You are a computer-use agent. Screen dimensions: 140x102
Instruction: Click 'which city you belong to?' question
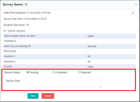(x=17, y=46)
